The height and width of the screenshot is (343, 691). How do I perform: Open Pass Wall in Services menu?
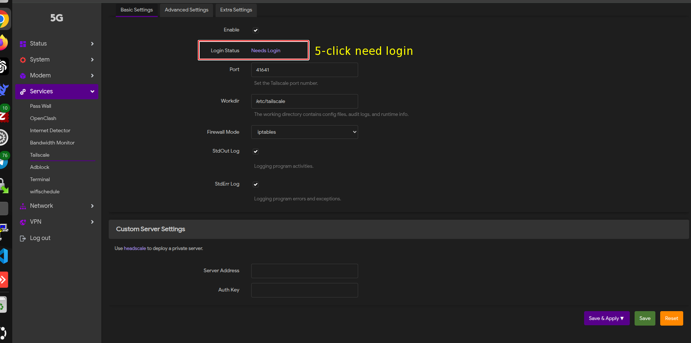click(x=41, y=106)
